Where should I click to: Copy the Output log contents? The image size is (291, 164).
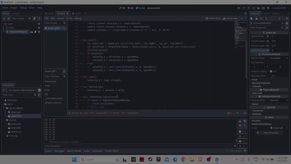[245, 121]
